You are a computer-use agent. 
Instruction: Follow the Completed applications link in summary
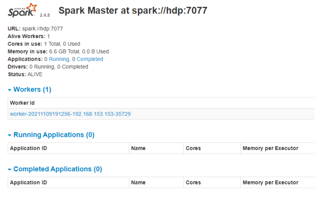pyautogui.click(x=90, y=59)
